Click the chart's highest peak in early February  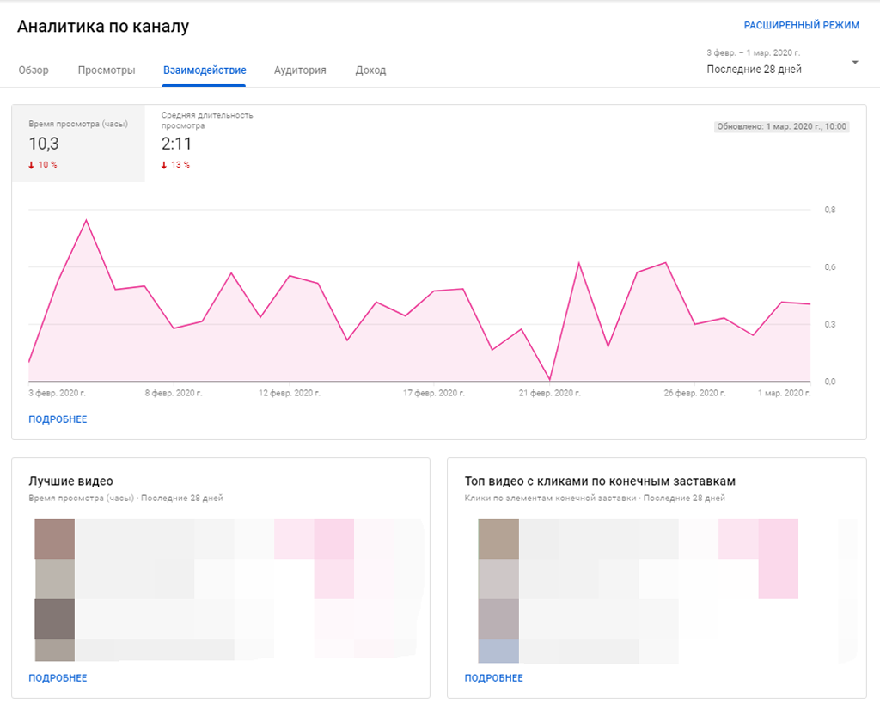86,220
